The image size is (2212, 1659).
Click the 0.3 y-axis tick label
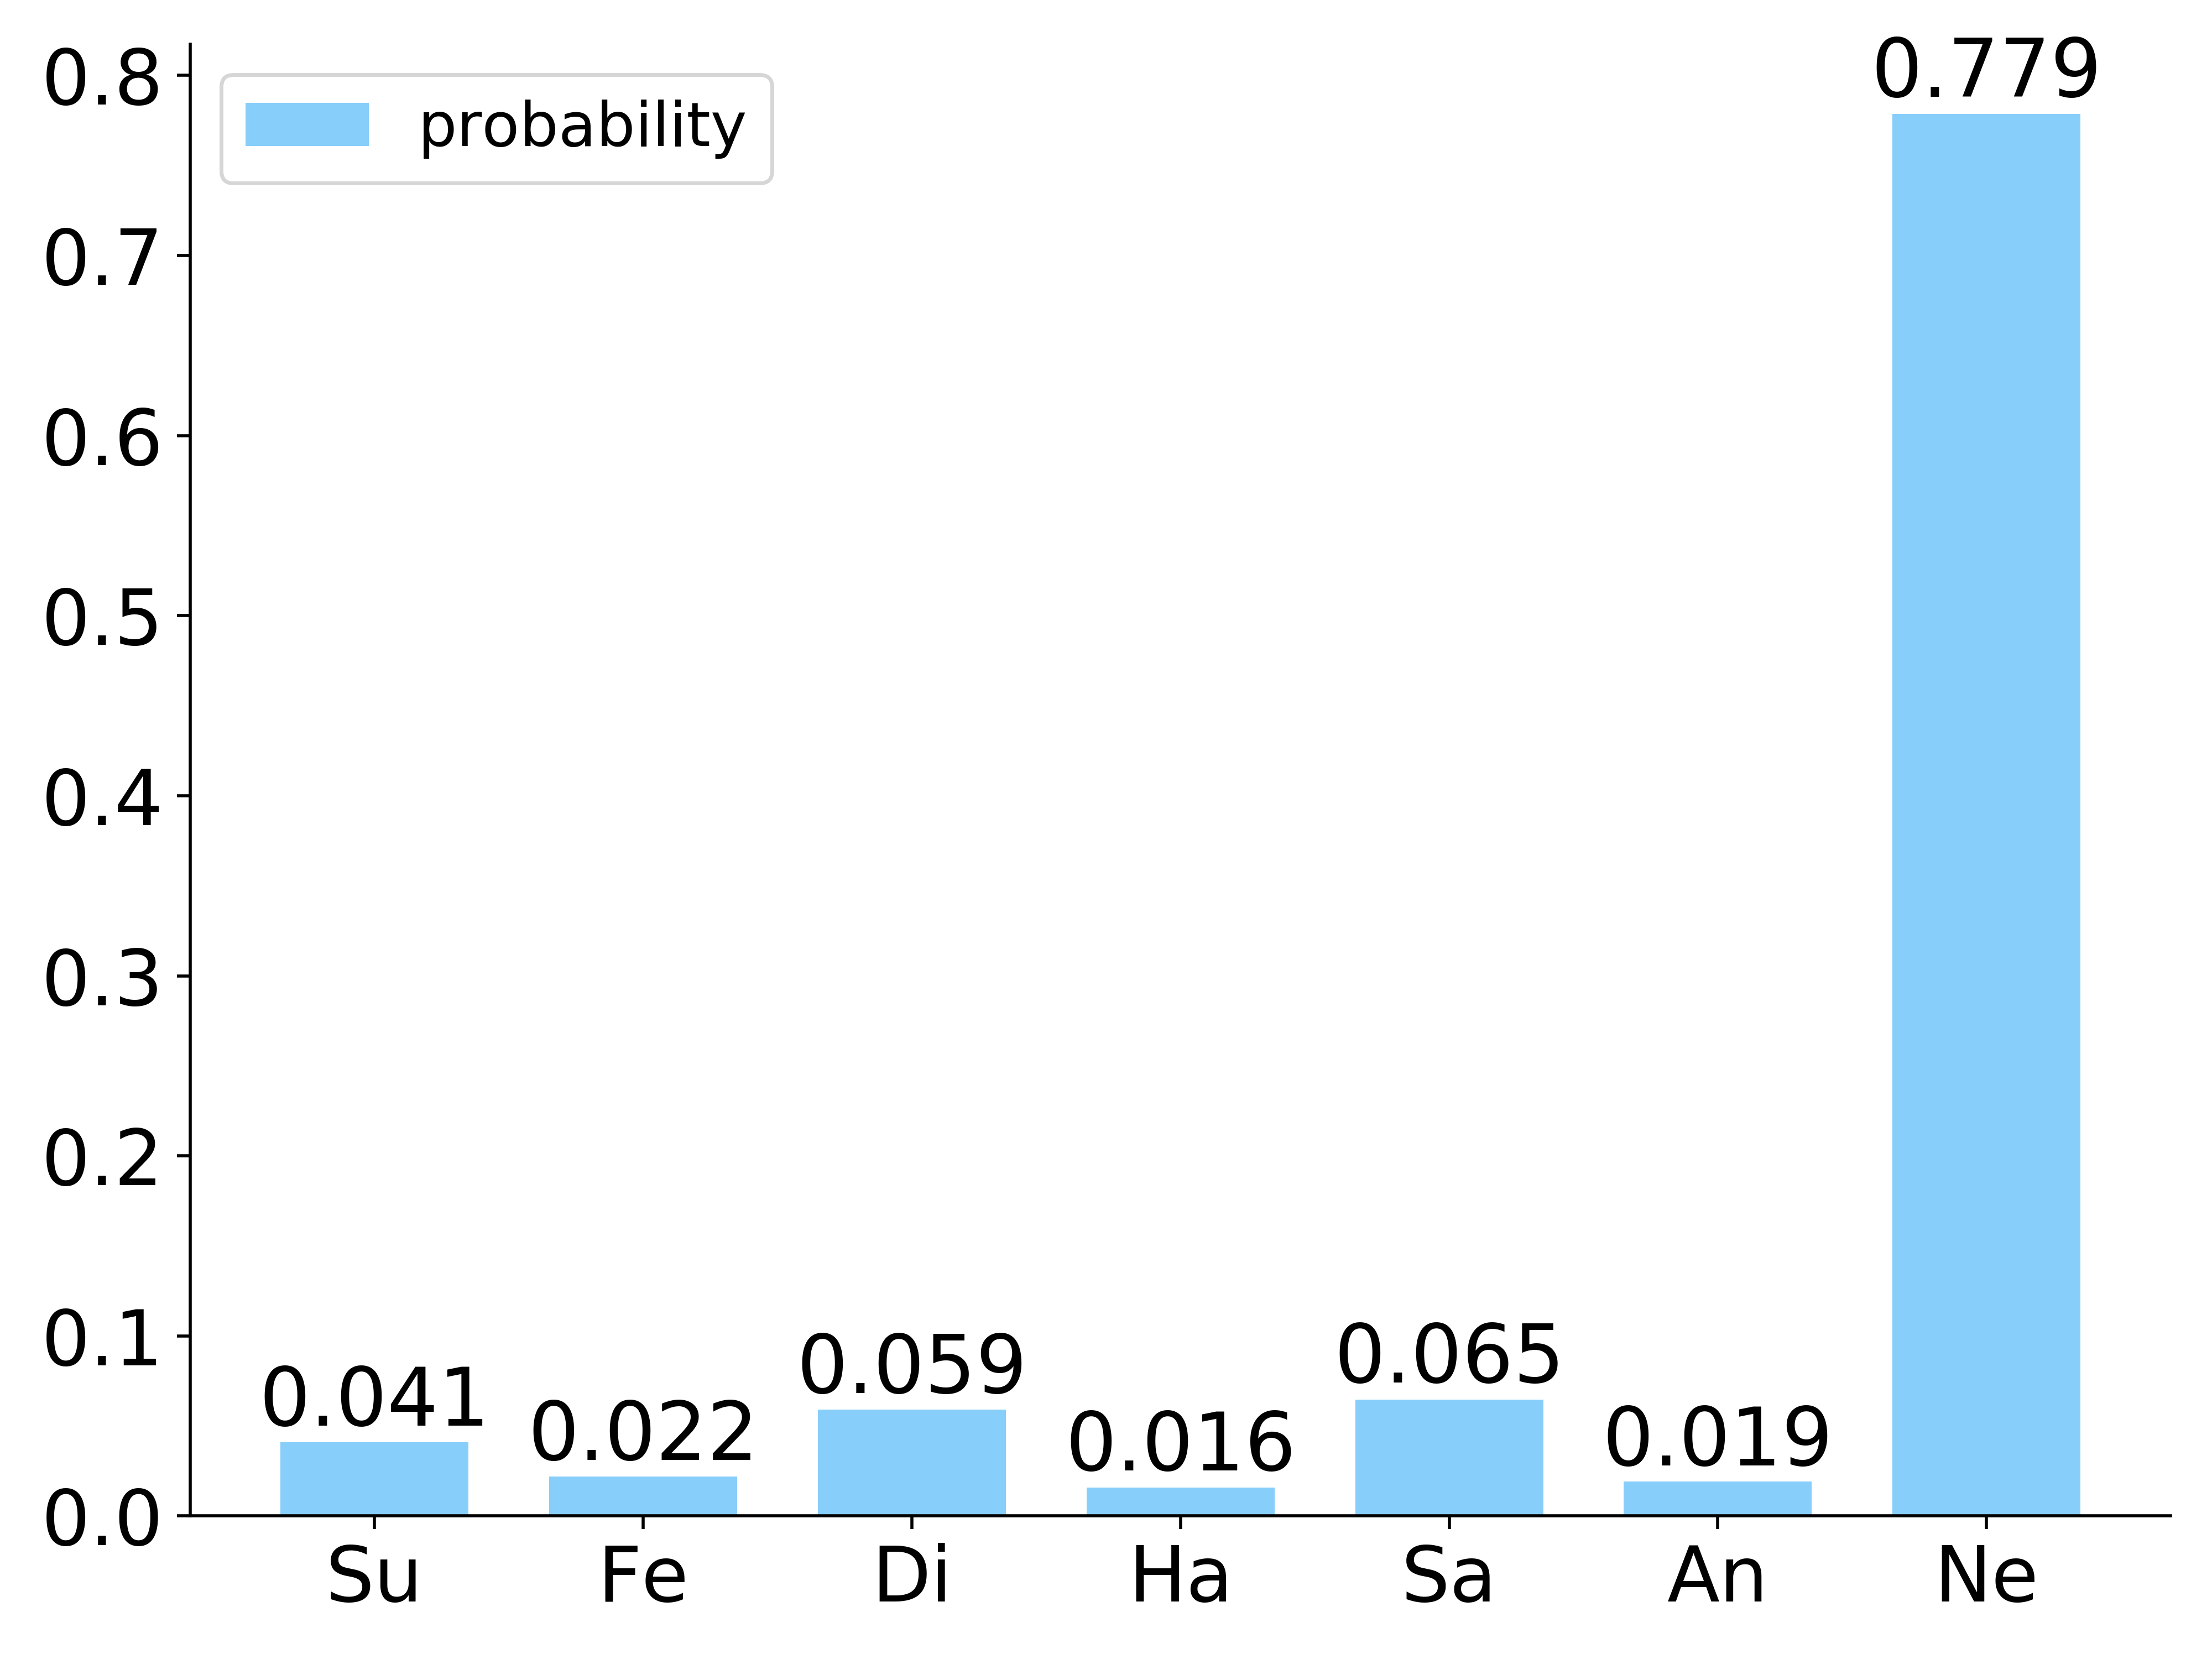click(101, 978)
